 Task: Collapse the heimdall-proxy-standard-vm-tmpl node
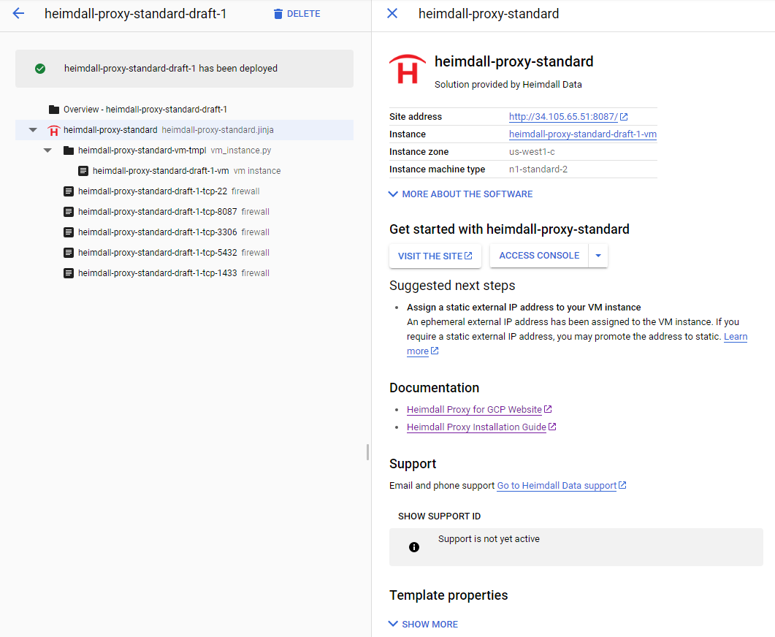click(x=47, y=150)
